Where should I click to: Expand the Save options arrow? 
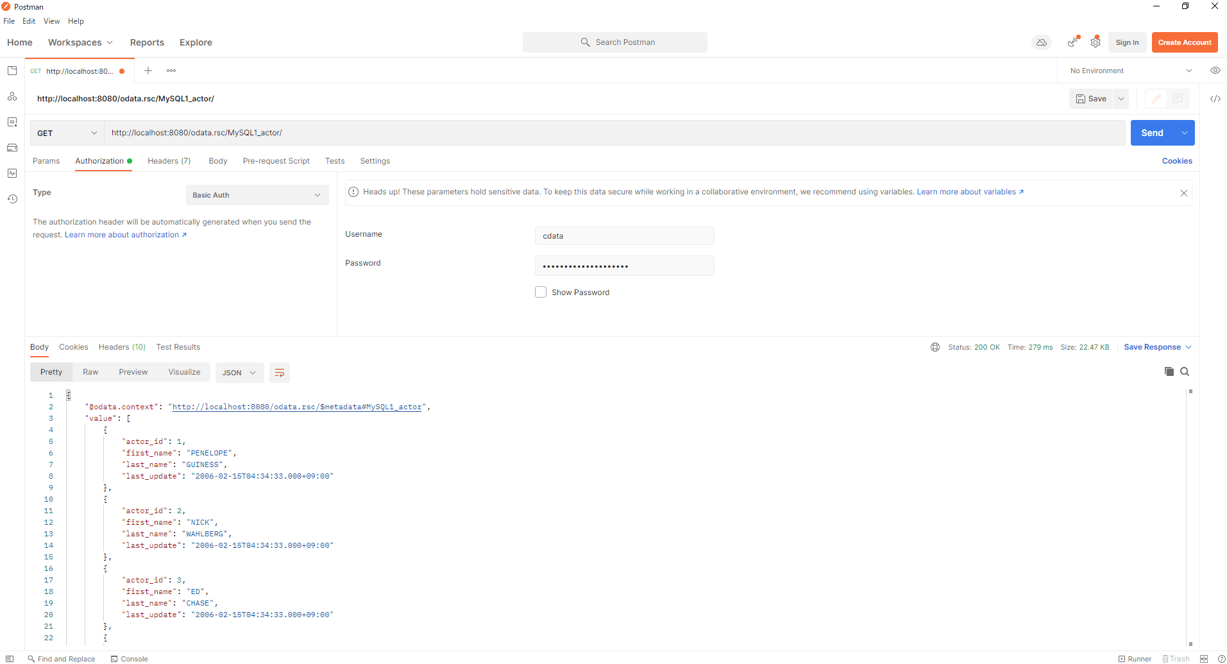point(1121,99)
